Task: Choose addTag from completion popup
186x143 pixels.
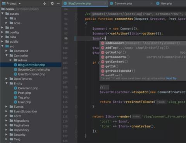Action: coord(143,48)
